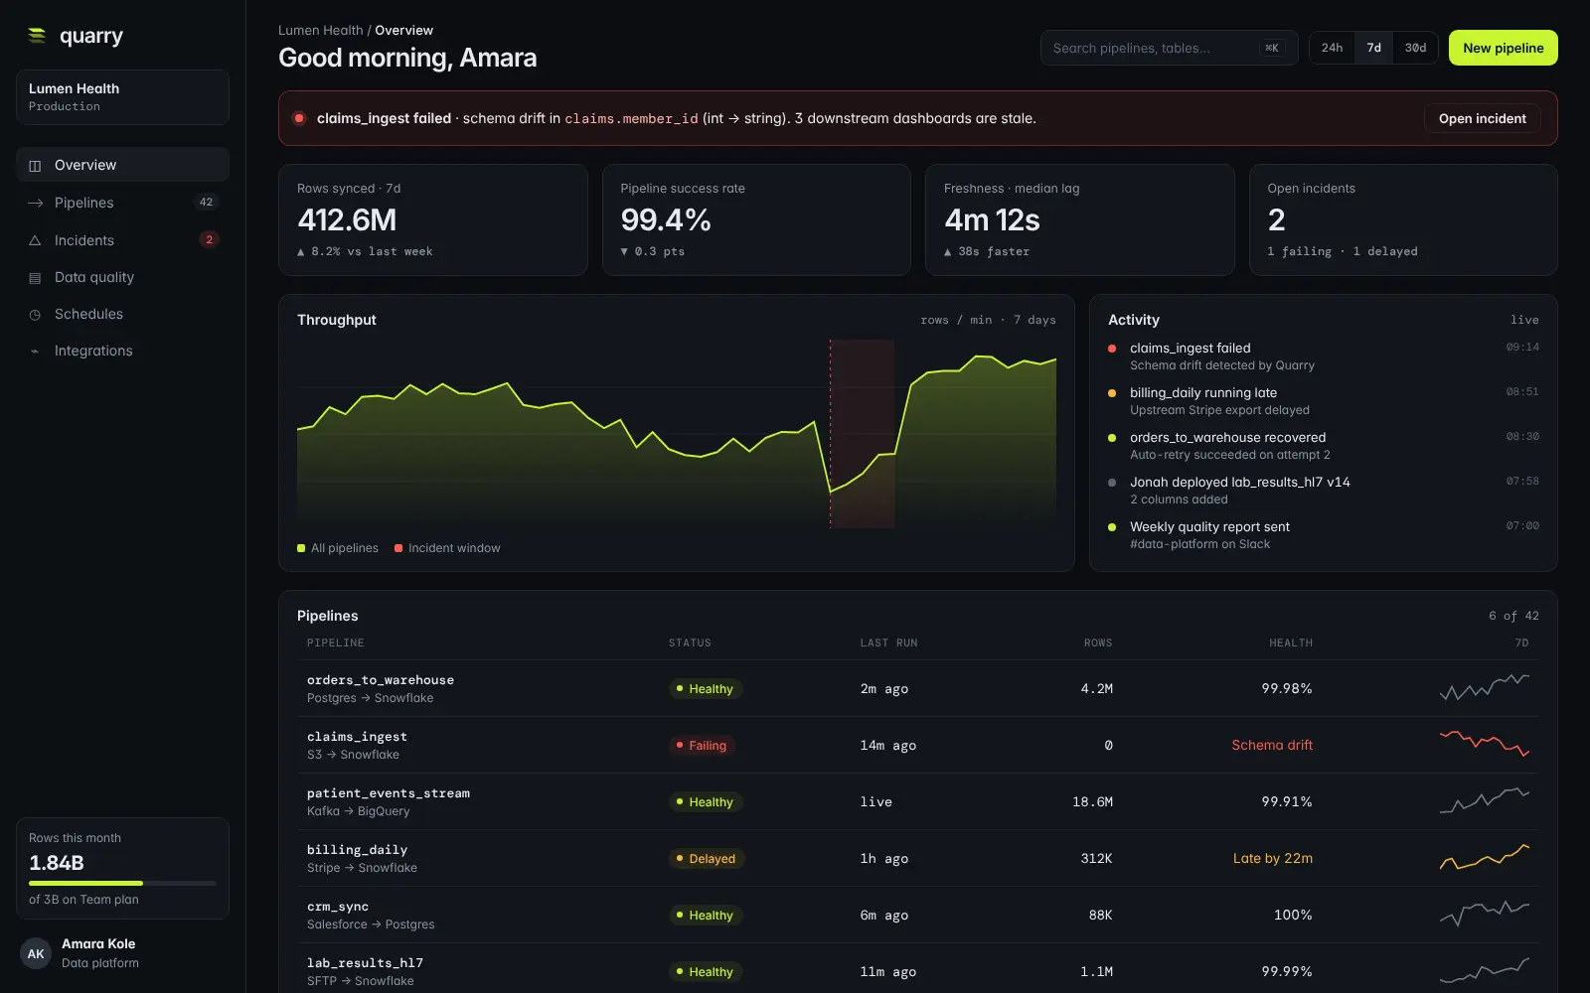Click the Pipelines count badge 42
Image resolution: width=1590 pixels, height=993 pixels.
click(206, 203)
